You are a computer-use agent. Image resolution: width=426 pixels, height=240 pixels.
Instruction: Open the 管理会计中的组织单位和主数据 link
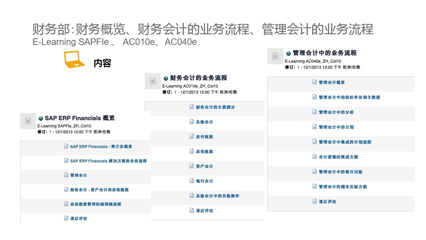coord(349,97)
